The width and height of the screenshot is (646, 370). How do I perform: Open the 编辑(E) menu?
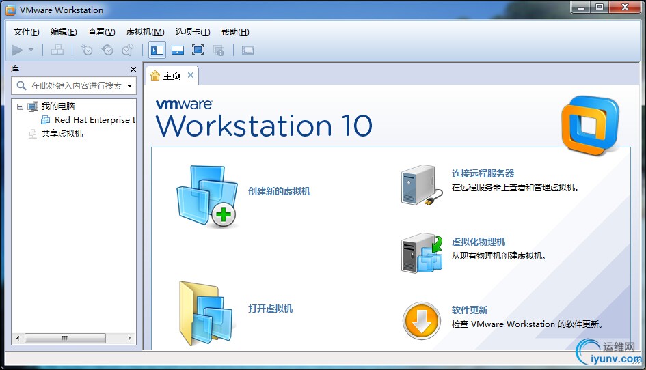(64, 32)
